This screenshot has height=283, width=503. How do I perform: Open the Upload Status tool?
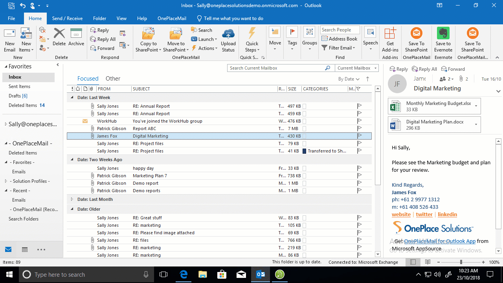pos(228,39)
